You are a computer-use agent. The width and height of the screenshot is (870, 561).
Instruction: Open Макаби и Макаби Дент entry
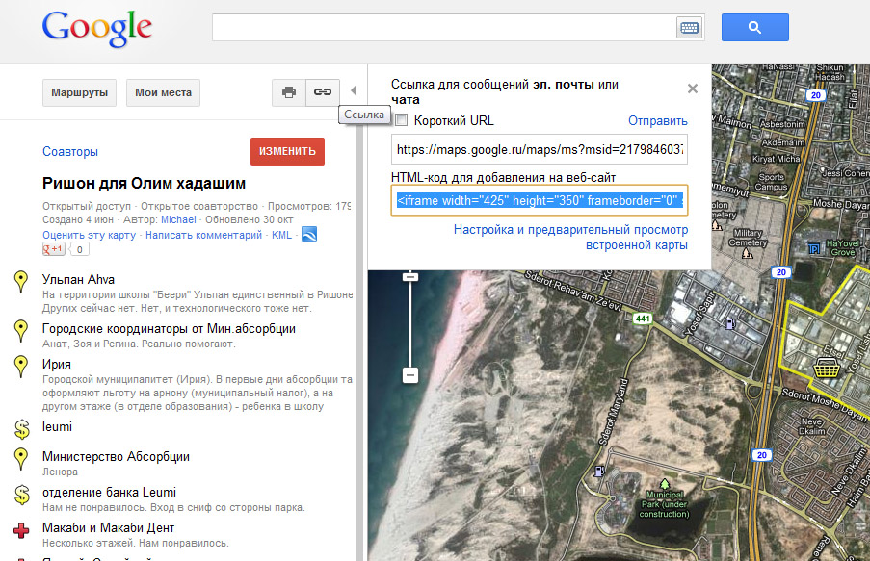[108, 527]
